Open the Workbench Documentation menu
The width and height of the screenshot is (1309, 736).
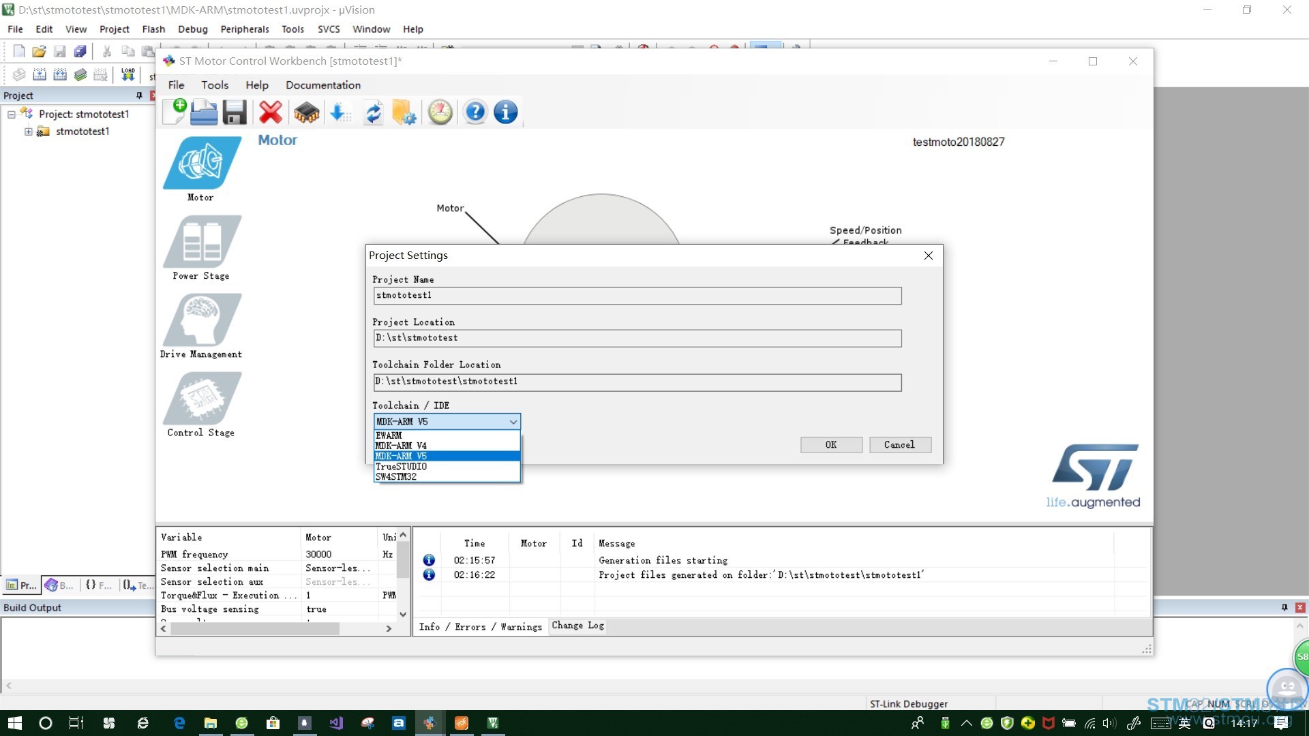[323, 85]
